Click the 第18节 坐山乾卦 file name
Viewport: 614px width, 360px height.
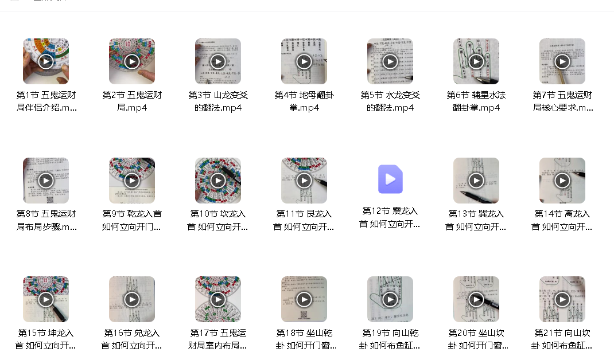point(305,339)
